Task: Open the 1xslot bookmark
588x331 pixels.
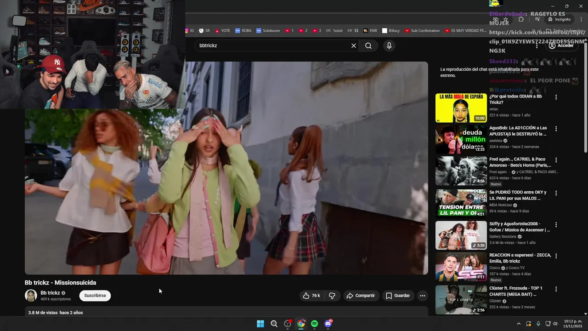Action: point(334,31)
